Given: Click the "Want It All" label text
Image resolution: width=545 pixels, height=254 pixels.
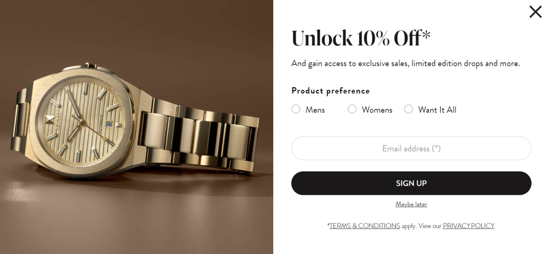Looking at the screenshot, I should pyautogui.click(x=437, y=110).
